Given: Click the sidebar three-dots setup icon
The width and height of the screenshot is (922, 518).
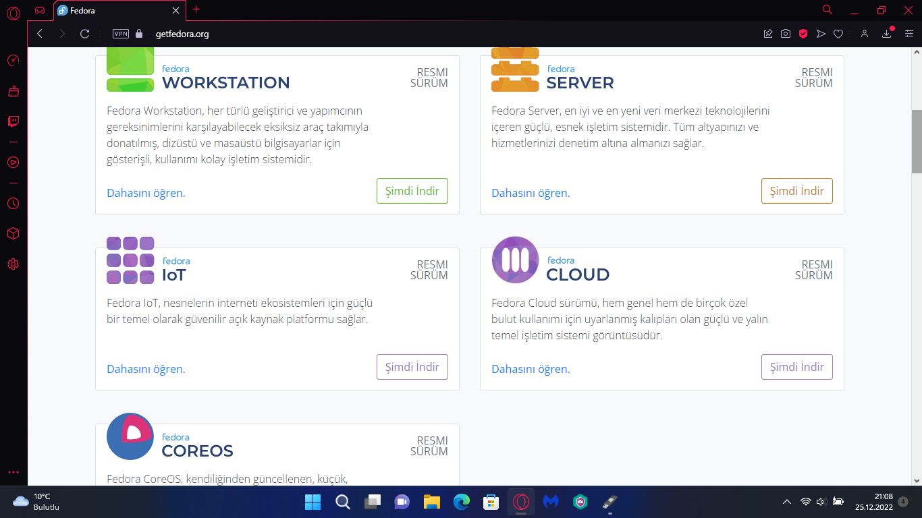Looking at the screenshot, I should pyautogui.click(x=13, y=473).
